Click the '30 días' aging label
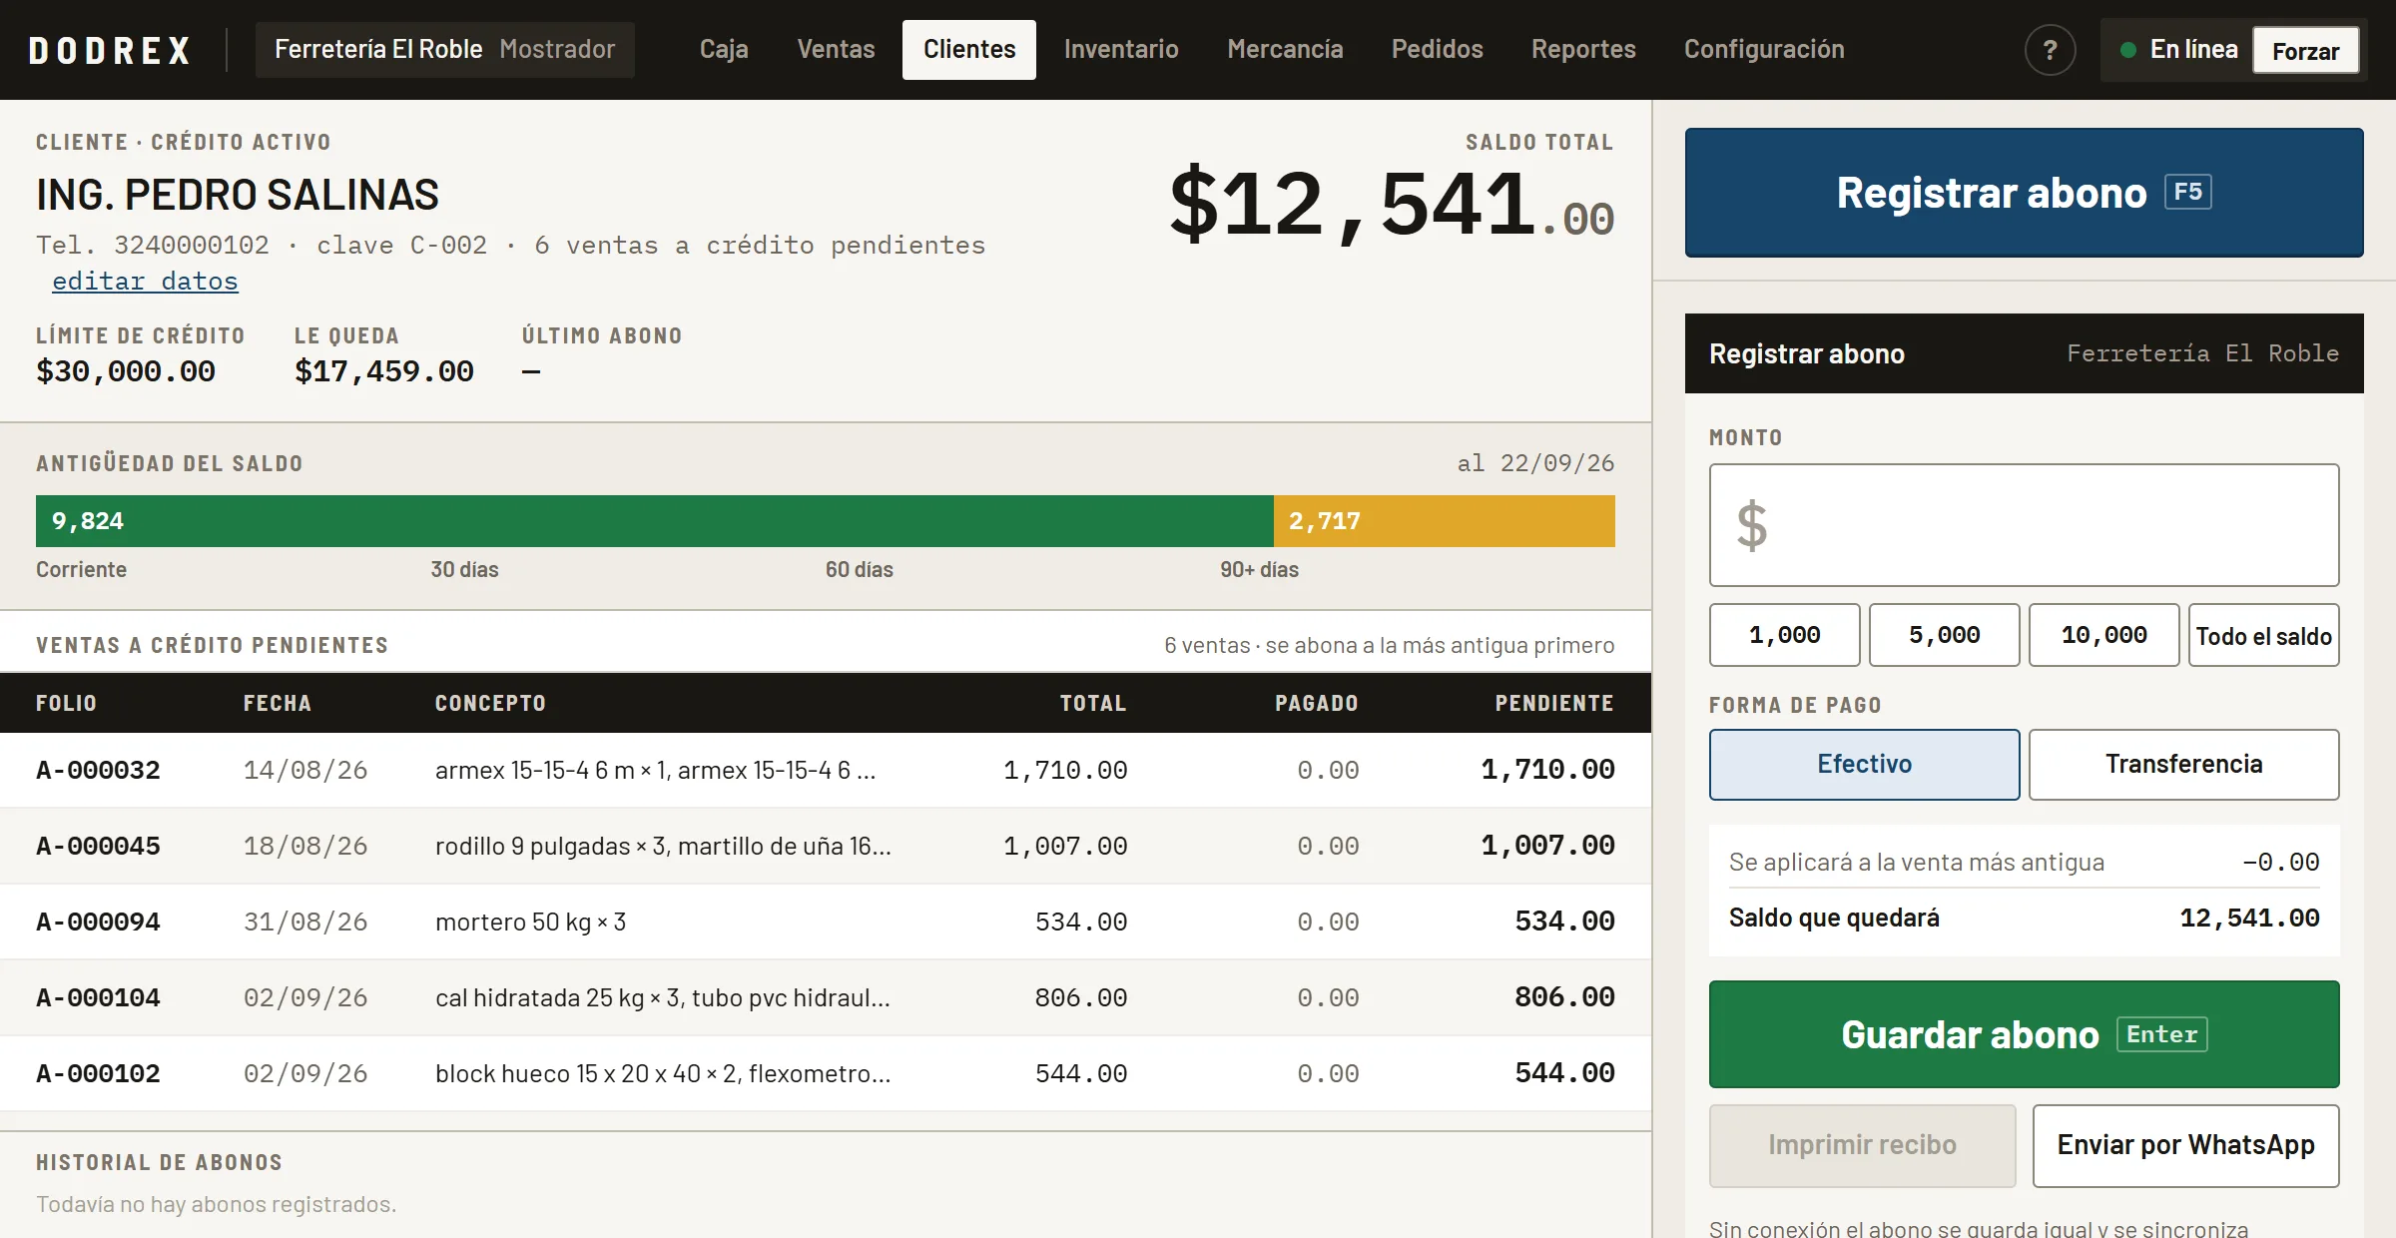 [x=464, y=570]
